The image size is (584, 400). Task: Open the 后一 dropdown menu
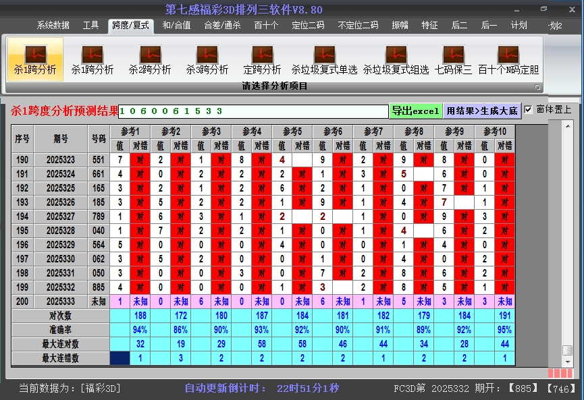coord(488,25)
